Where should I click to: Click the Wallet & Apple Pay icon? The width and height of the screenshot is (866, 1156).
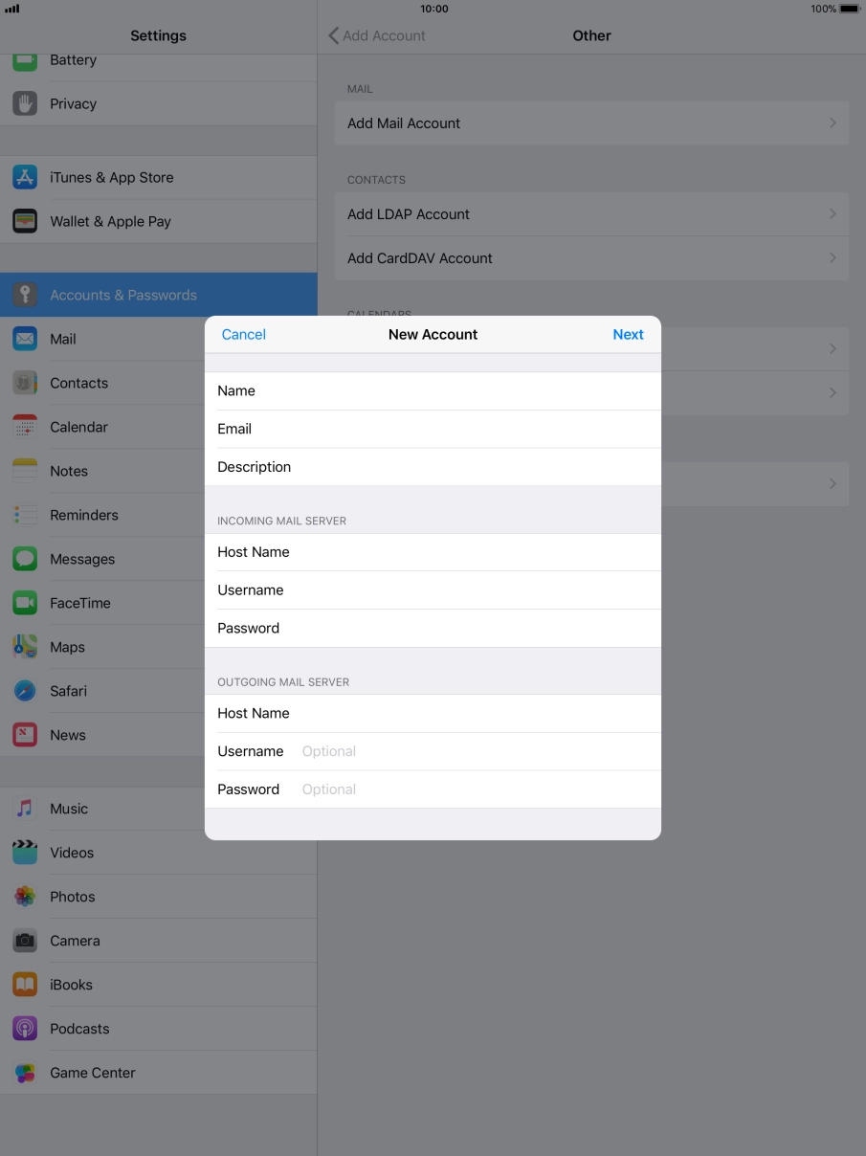tap(25, 221)
